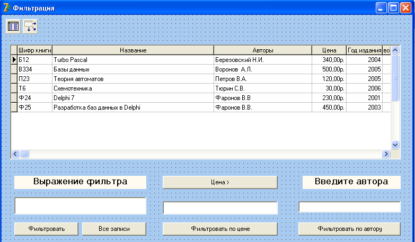
Task: Click the 'Шифр книги' column header
Action: (x=34, y=50)
